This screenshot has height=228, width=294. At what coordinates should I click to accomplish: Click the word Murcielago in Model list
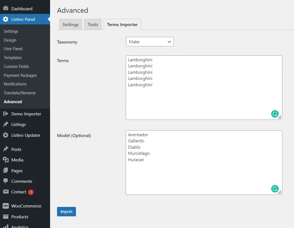139,153
